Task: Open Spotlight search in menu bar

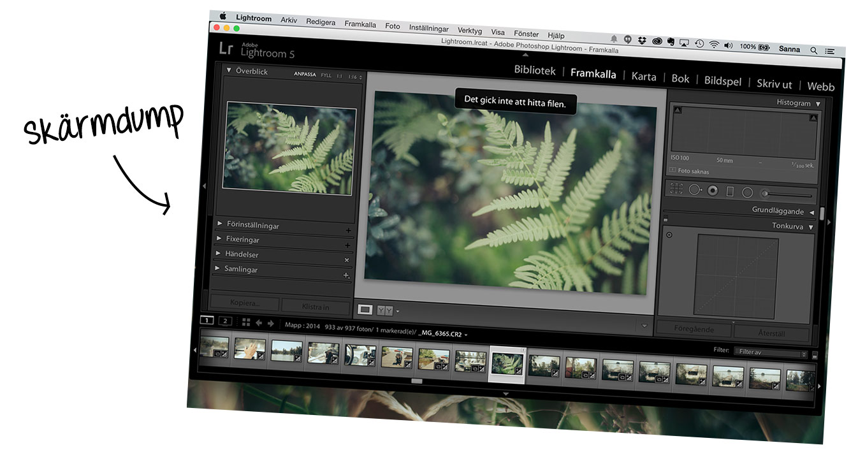Action: tap(813, 50)
